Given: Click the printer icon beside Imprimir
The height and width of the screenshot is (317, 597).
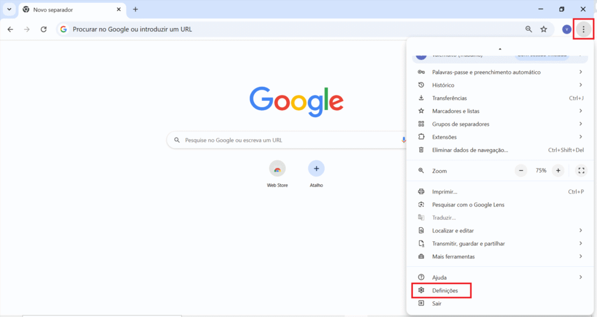Looking at the screenshot, I should click(421, 191).
